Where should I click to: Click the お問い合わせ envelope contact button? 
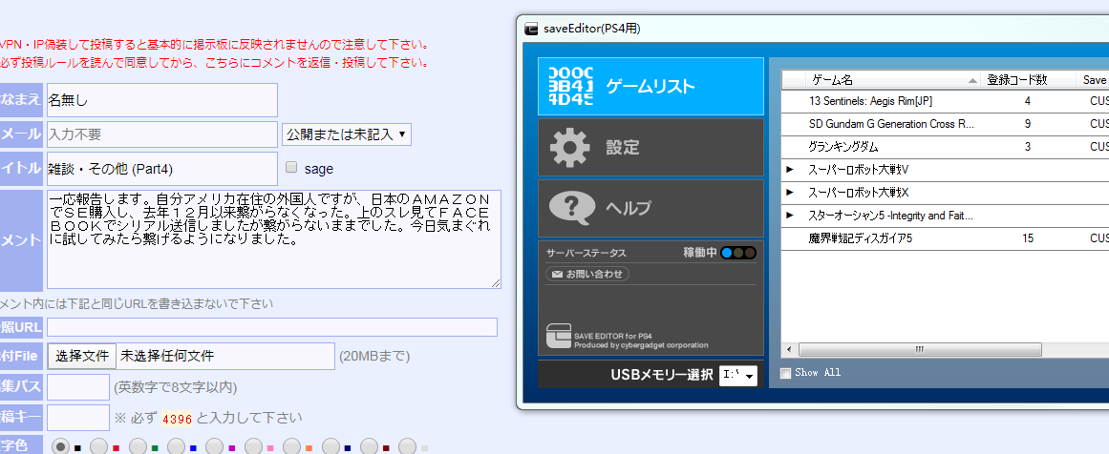pos(587,274)
